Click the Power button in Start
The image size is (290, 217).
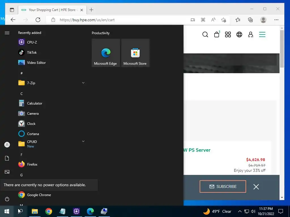click(x=7, y=199)
